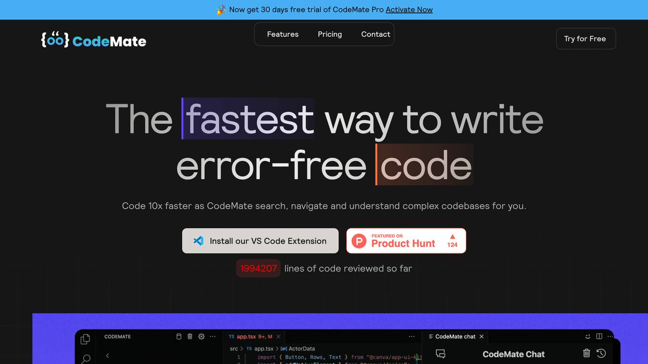Open the Pricing nav item
Viewport: 648px width, 364px height.
[x=330, y=34]
